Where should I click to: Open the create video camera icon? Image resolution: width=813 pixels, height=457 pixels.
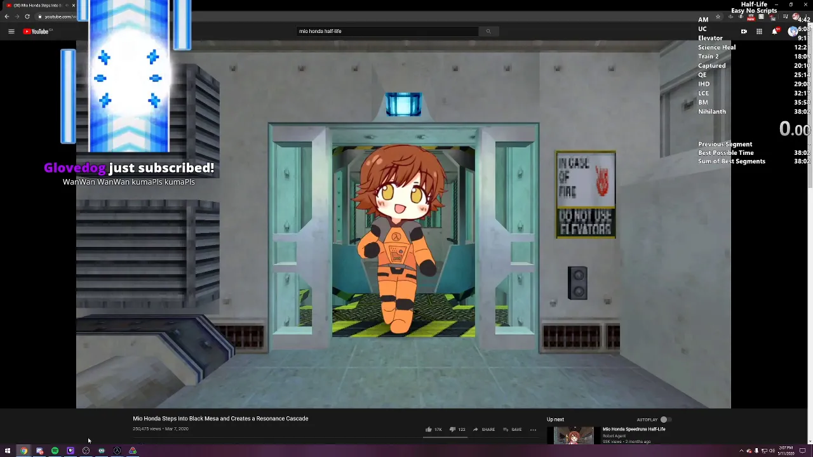tap(744, 31)
